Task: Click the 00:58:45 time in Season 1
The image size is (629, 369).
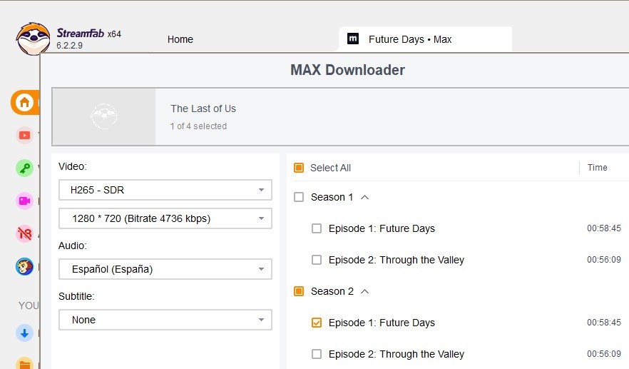Action: pos(604,228)
